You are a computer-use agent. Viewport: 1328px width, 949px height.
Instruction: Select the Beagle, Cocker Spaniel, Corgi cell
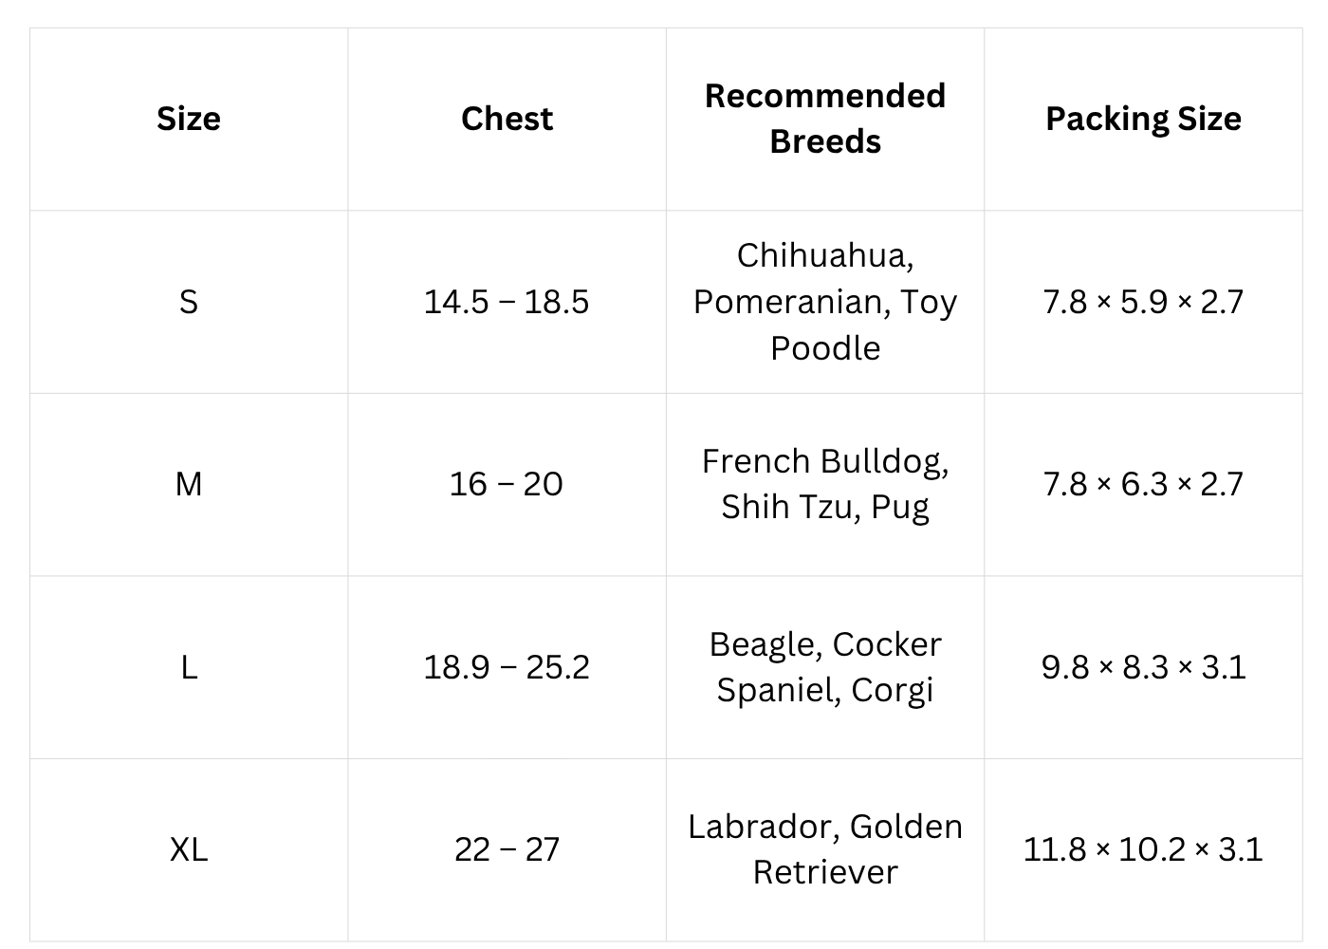825,667
